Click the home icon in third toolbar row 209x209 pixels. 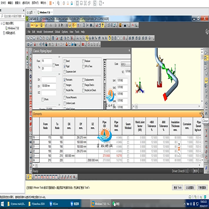[x=28, y=44]
